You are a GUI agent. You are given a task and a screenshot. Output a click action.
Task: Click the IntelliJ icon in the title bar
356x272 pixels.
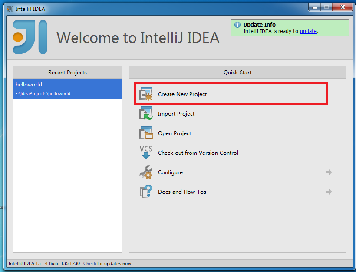10,9
